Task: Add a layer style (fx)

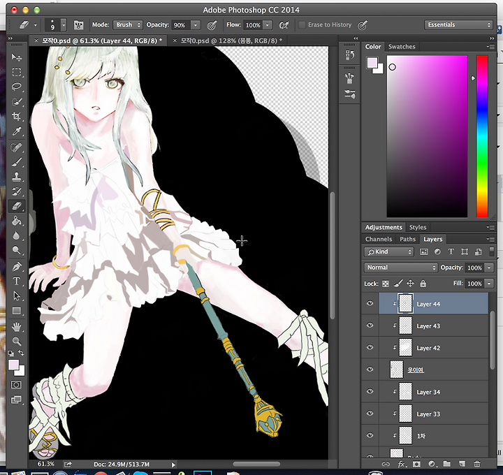Action: pyautogui.click(x=401, y=464)
